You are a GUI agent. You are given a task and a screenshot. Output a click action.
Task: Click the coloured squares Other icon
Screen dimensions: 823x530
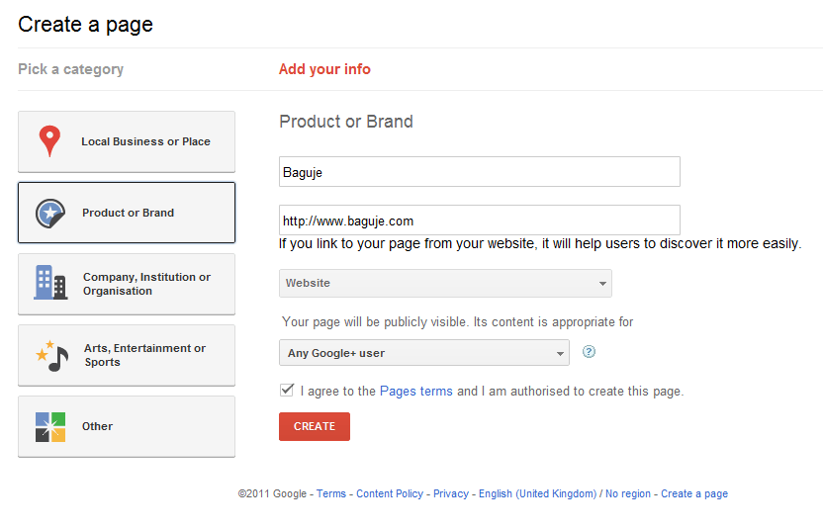tap(50, 426)
